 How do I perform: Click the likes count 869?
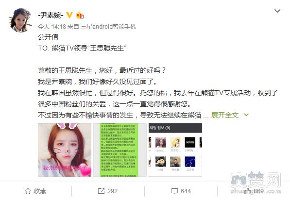258,191
